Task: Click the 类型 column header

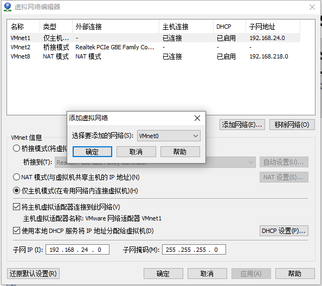Action: [x=56, y=27]
